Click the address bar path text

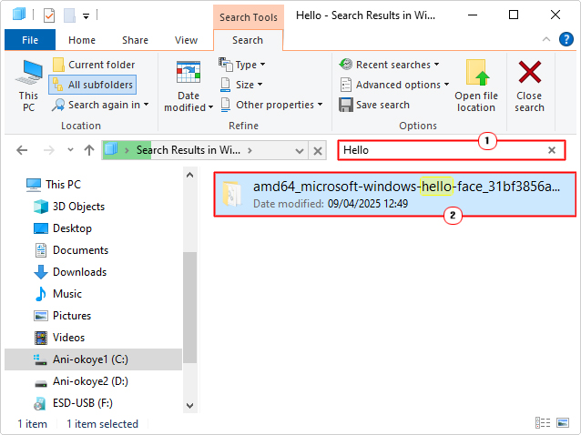tap(189, 150)
